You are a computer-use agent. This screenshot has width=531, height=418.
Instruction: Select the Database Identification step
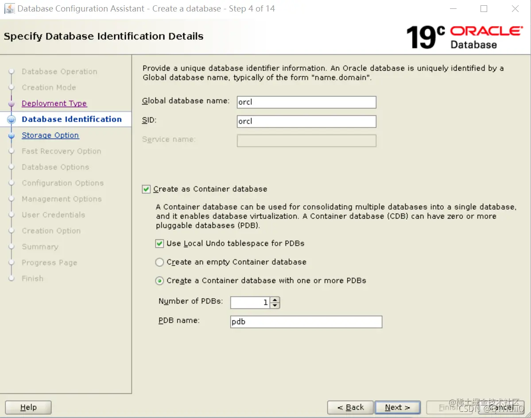(71, 119)
